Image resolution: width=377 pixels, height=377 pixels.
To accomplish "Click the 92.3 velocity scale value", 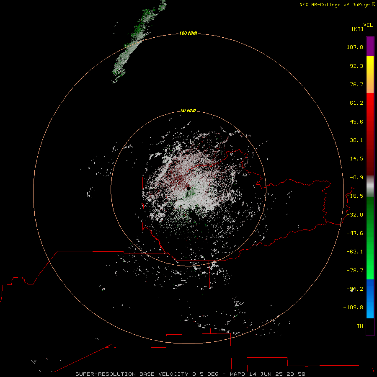I will pyautogui.click(x=356, y=66).
